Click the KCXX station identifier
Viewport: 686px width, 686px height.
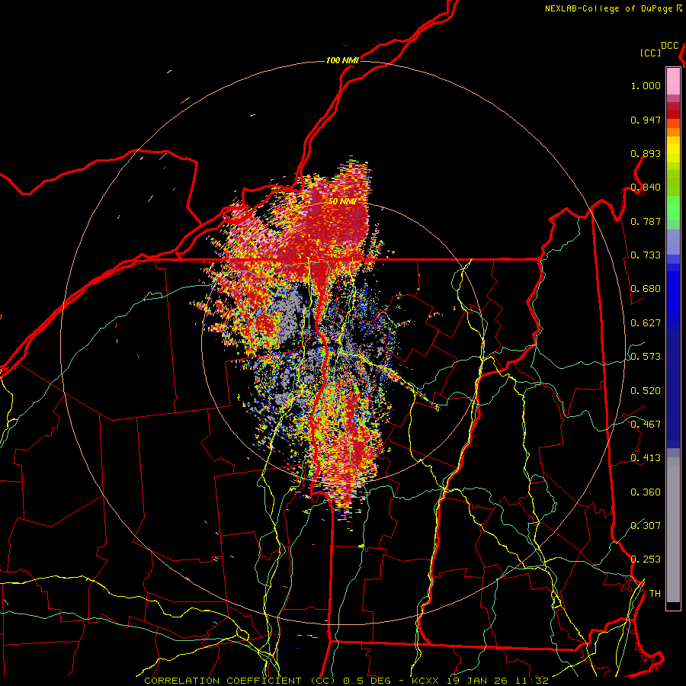tap(426, 681)
